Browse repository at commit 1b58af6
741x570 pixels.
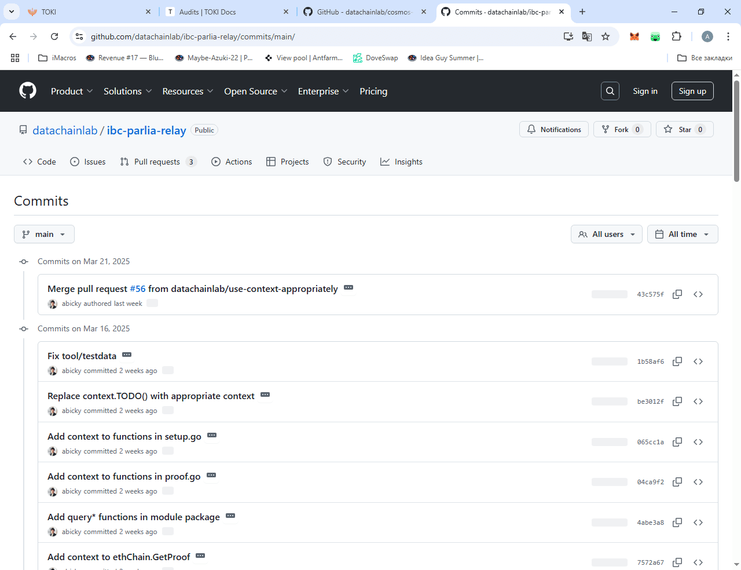coord(698,361)
